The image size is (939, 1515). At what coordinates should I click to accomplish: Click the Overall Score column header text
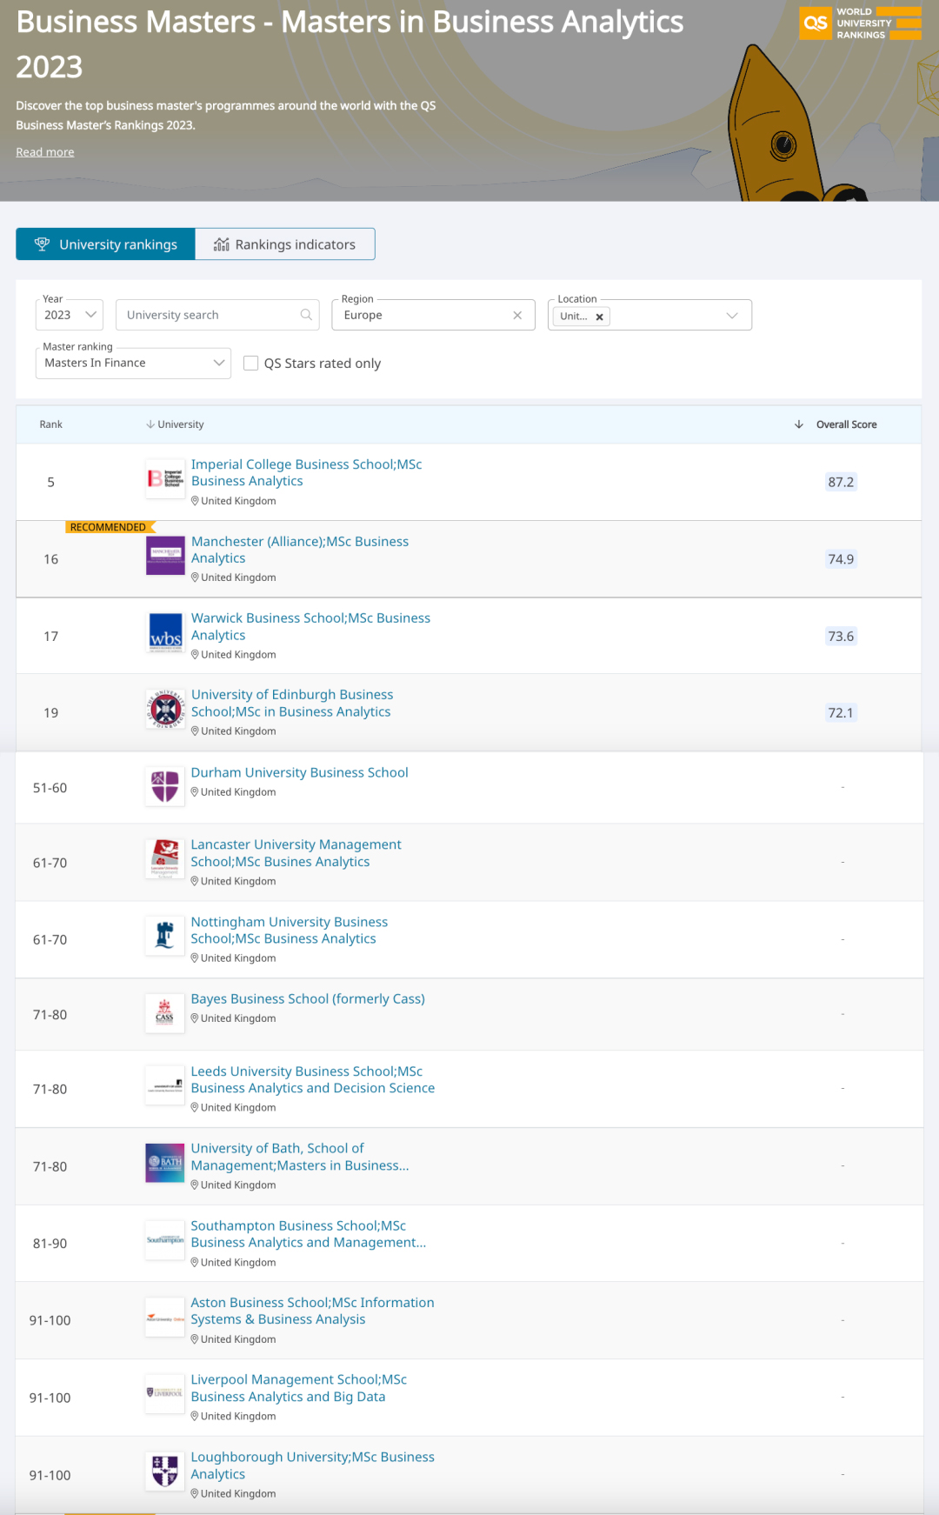[x=847, y=424]
